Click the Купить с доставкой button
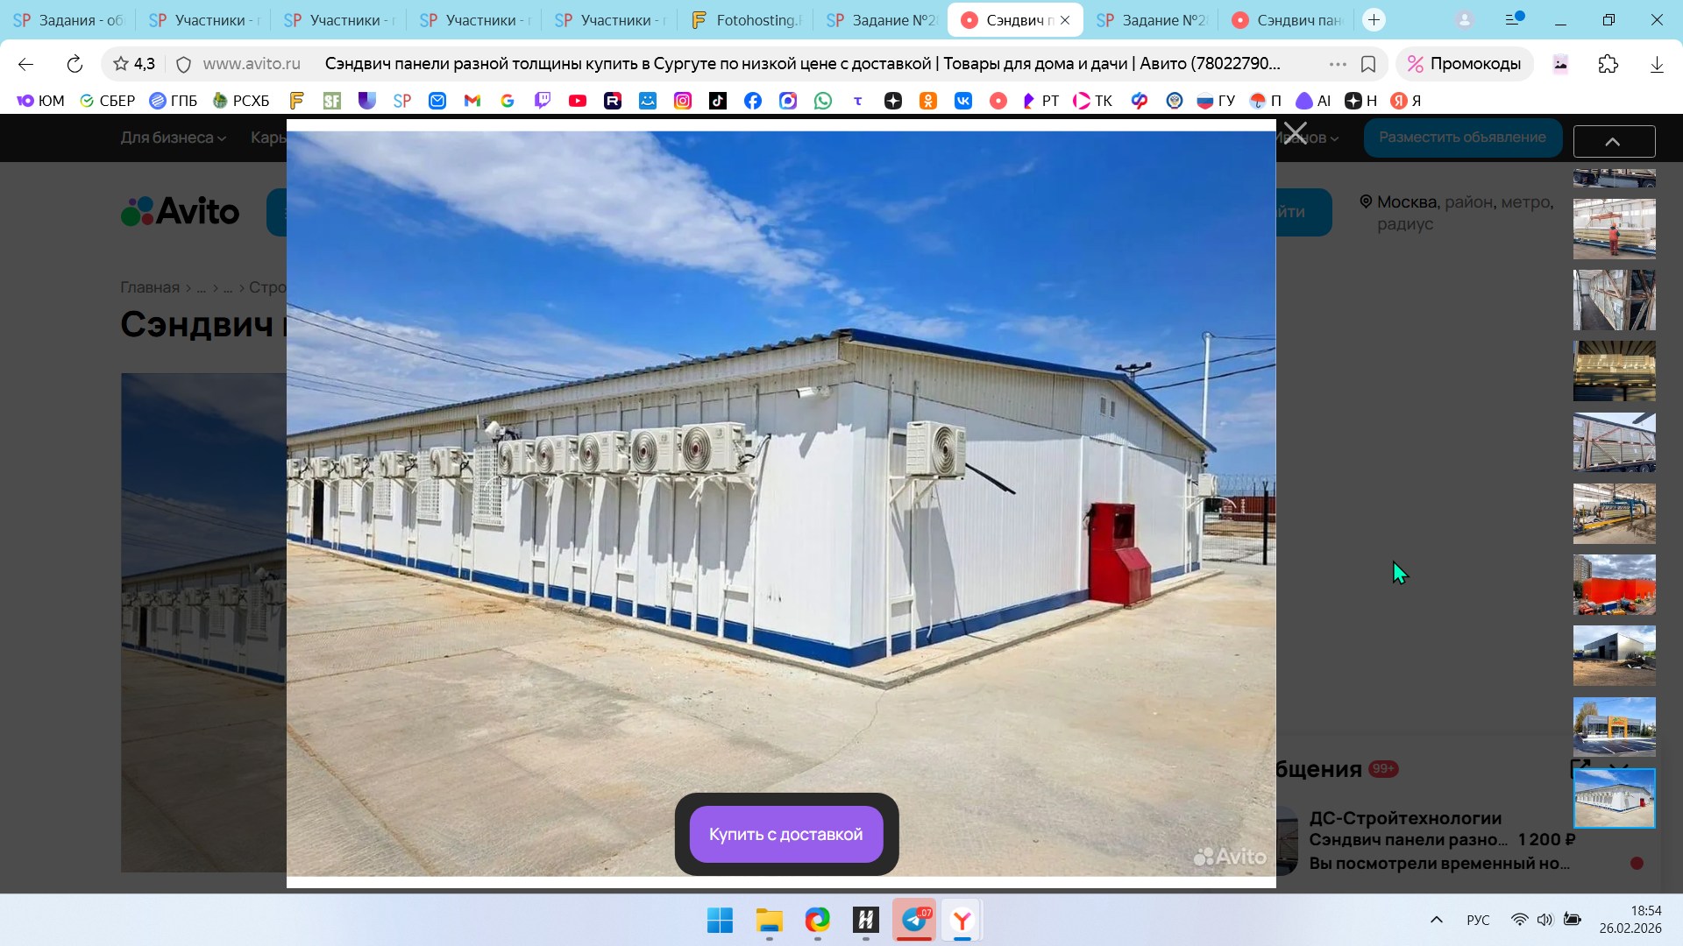Viewport: 1683px width, 946px height. [x=785, y=834]
